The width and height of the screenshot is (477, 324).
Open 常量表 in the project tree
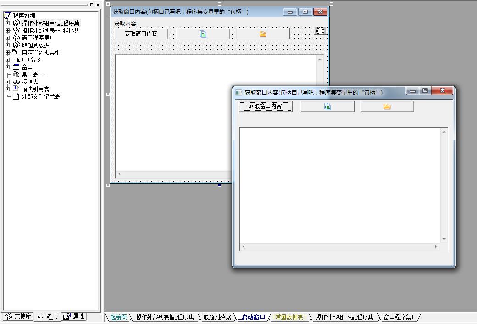click(33, 74)
